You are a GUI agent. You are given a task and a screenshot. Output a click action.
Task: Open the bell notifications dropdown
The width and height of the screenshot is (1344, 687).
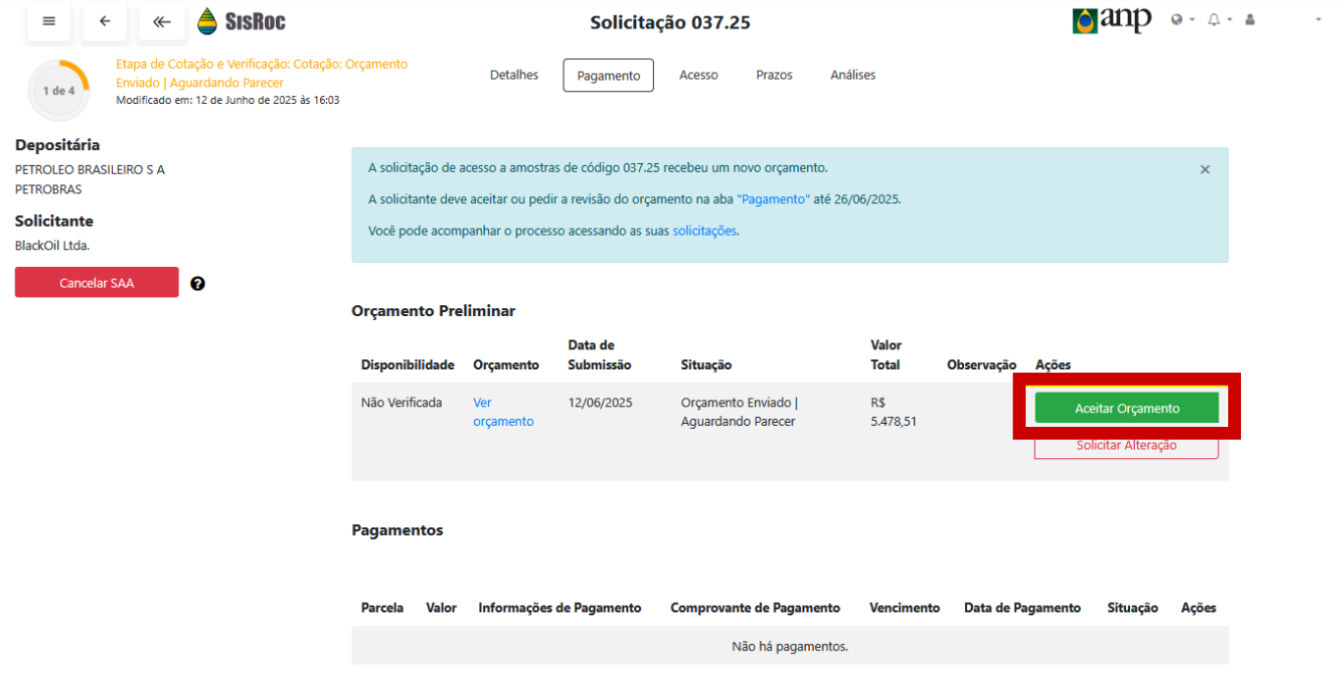click(1218, 20)
